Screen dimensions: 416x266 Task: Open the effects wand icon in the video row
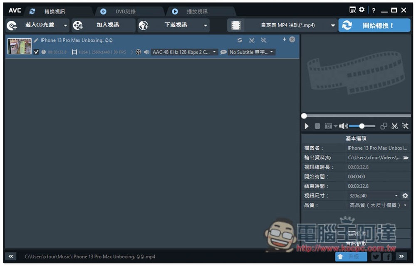click(263, 40)
